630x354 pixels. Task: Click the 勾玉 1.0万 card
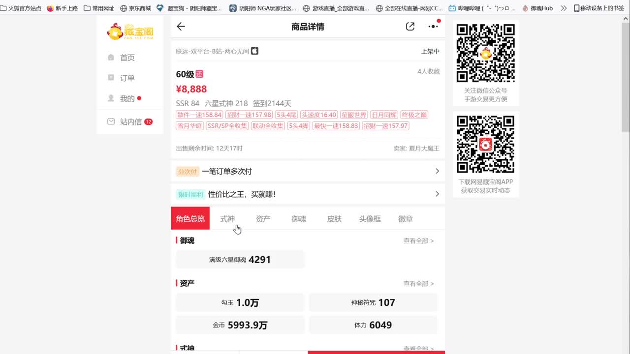[x=240, y=302]
